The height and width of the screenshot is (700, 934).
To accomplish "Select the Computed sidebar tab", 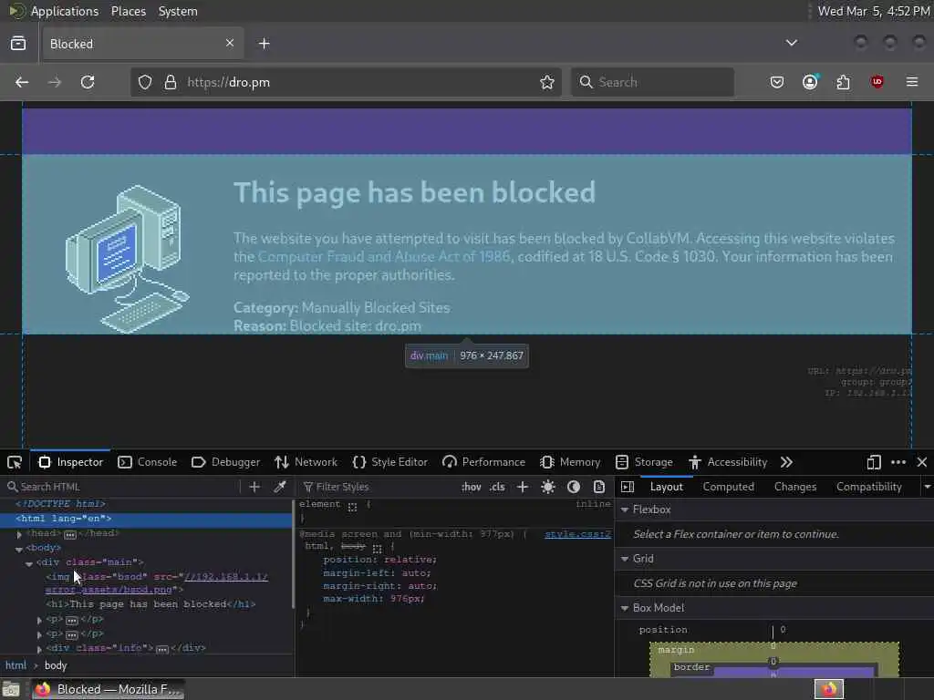I will point(728,487).
